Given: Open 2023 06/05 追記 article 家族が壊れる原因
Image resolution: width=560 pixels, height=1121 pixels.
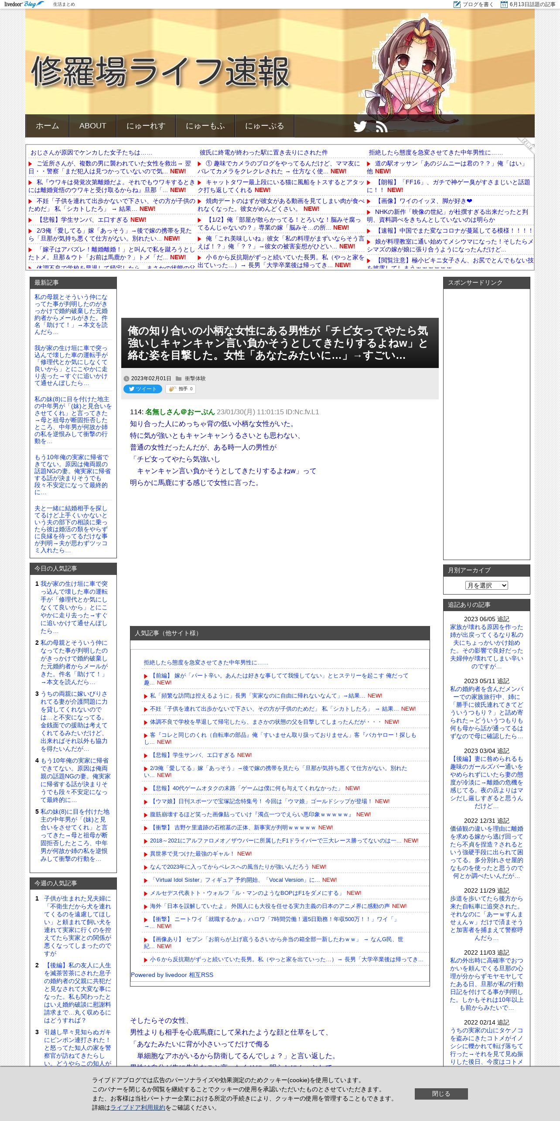Looking at the screenshot, I should pos(486,646).
